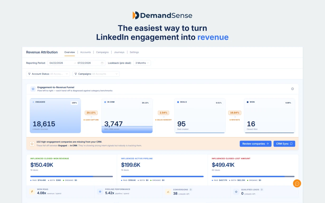Screen dimensions: 325x203
Task: Click the Both $62.25K legend entry
Action: click(x=237, y=180)
